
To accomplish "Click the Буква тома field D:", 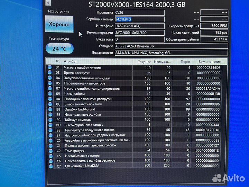I will pyautogui.click(x=140, y=39).
